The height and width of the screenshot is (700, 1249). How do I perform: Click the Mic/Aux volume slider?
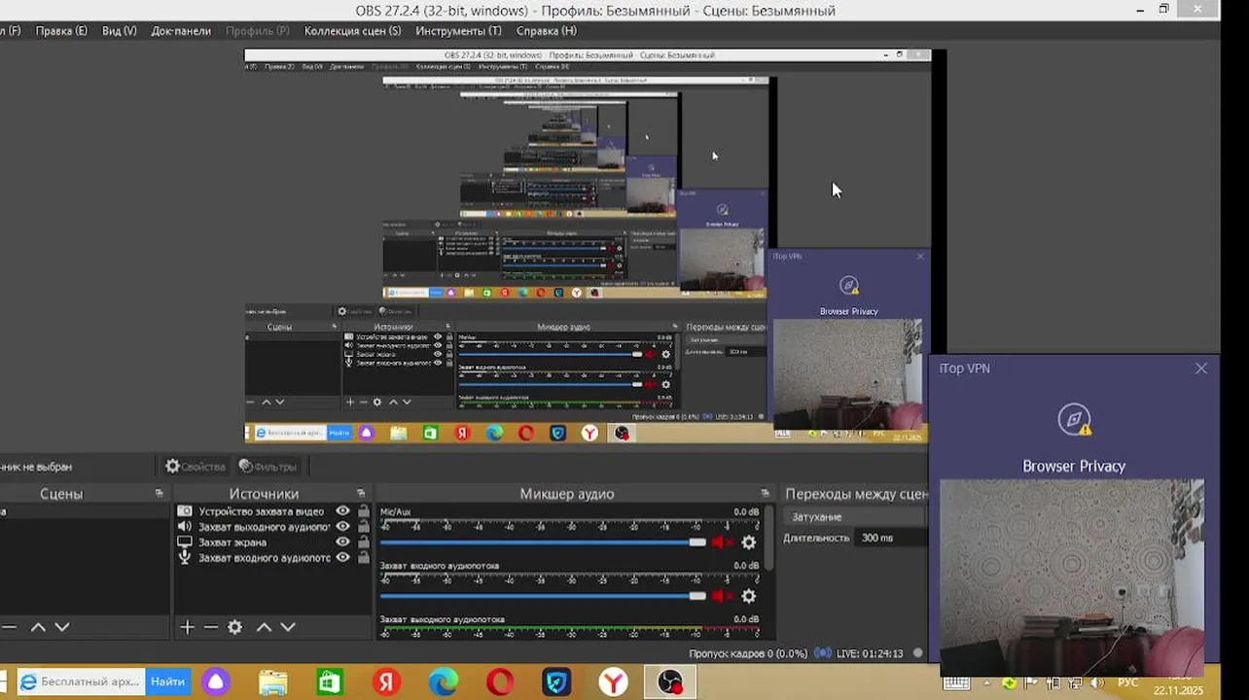pos(543,542)
